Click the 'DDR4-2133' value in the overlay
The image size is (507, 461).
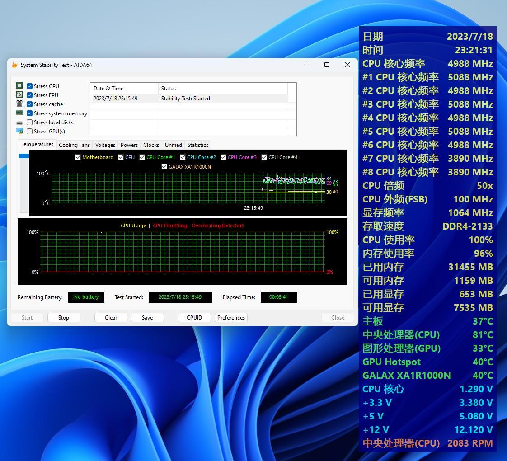pyautogui.click(x=468, y=226)
